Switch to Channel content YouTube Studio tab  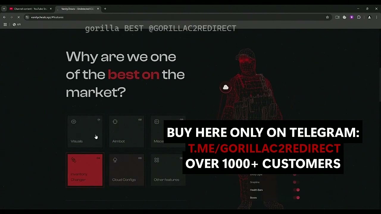30,9
